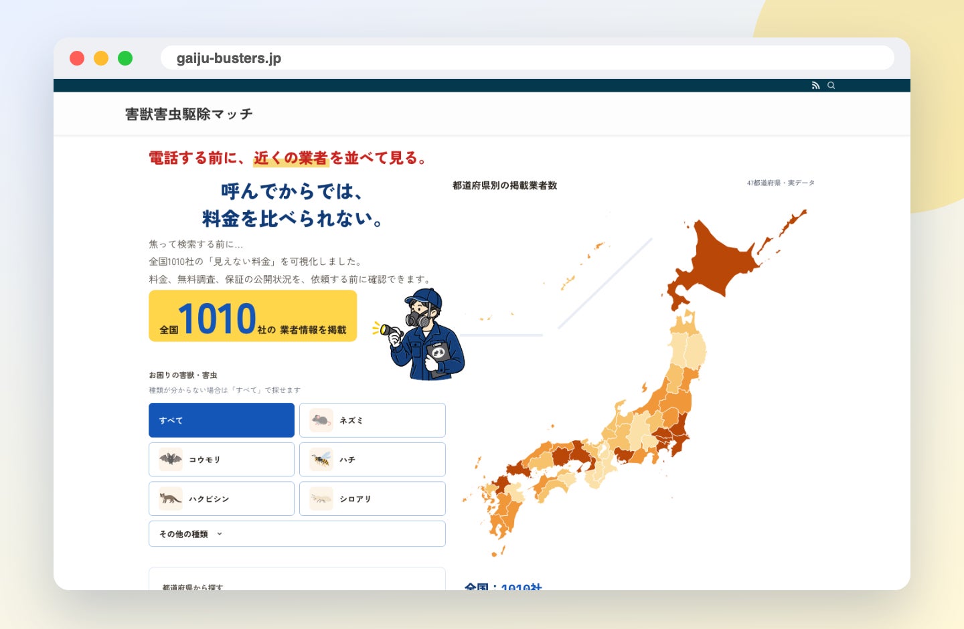This screenshot has height=629, width=964.
Task: Click the 全国：1010社 link below map
Action: (503, 586)
